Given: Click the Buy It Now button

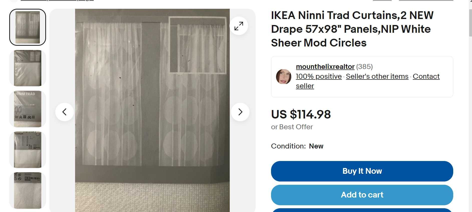Looking at the screenshot, I should point(362,171).
